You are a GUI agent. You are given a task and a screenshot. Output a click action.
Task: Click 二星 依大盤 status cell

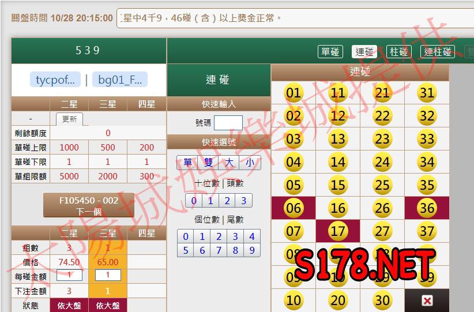click(x=69, y=305)
